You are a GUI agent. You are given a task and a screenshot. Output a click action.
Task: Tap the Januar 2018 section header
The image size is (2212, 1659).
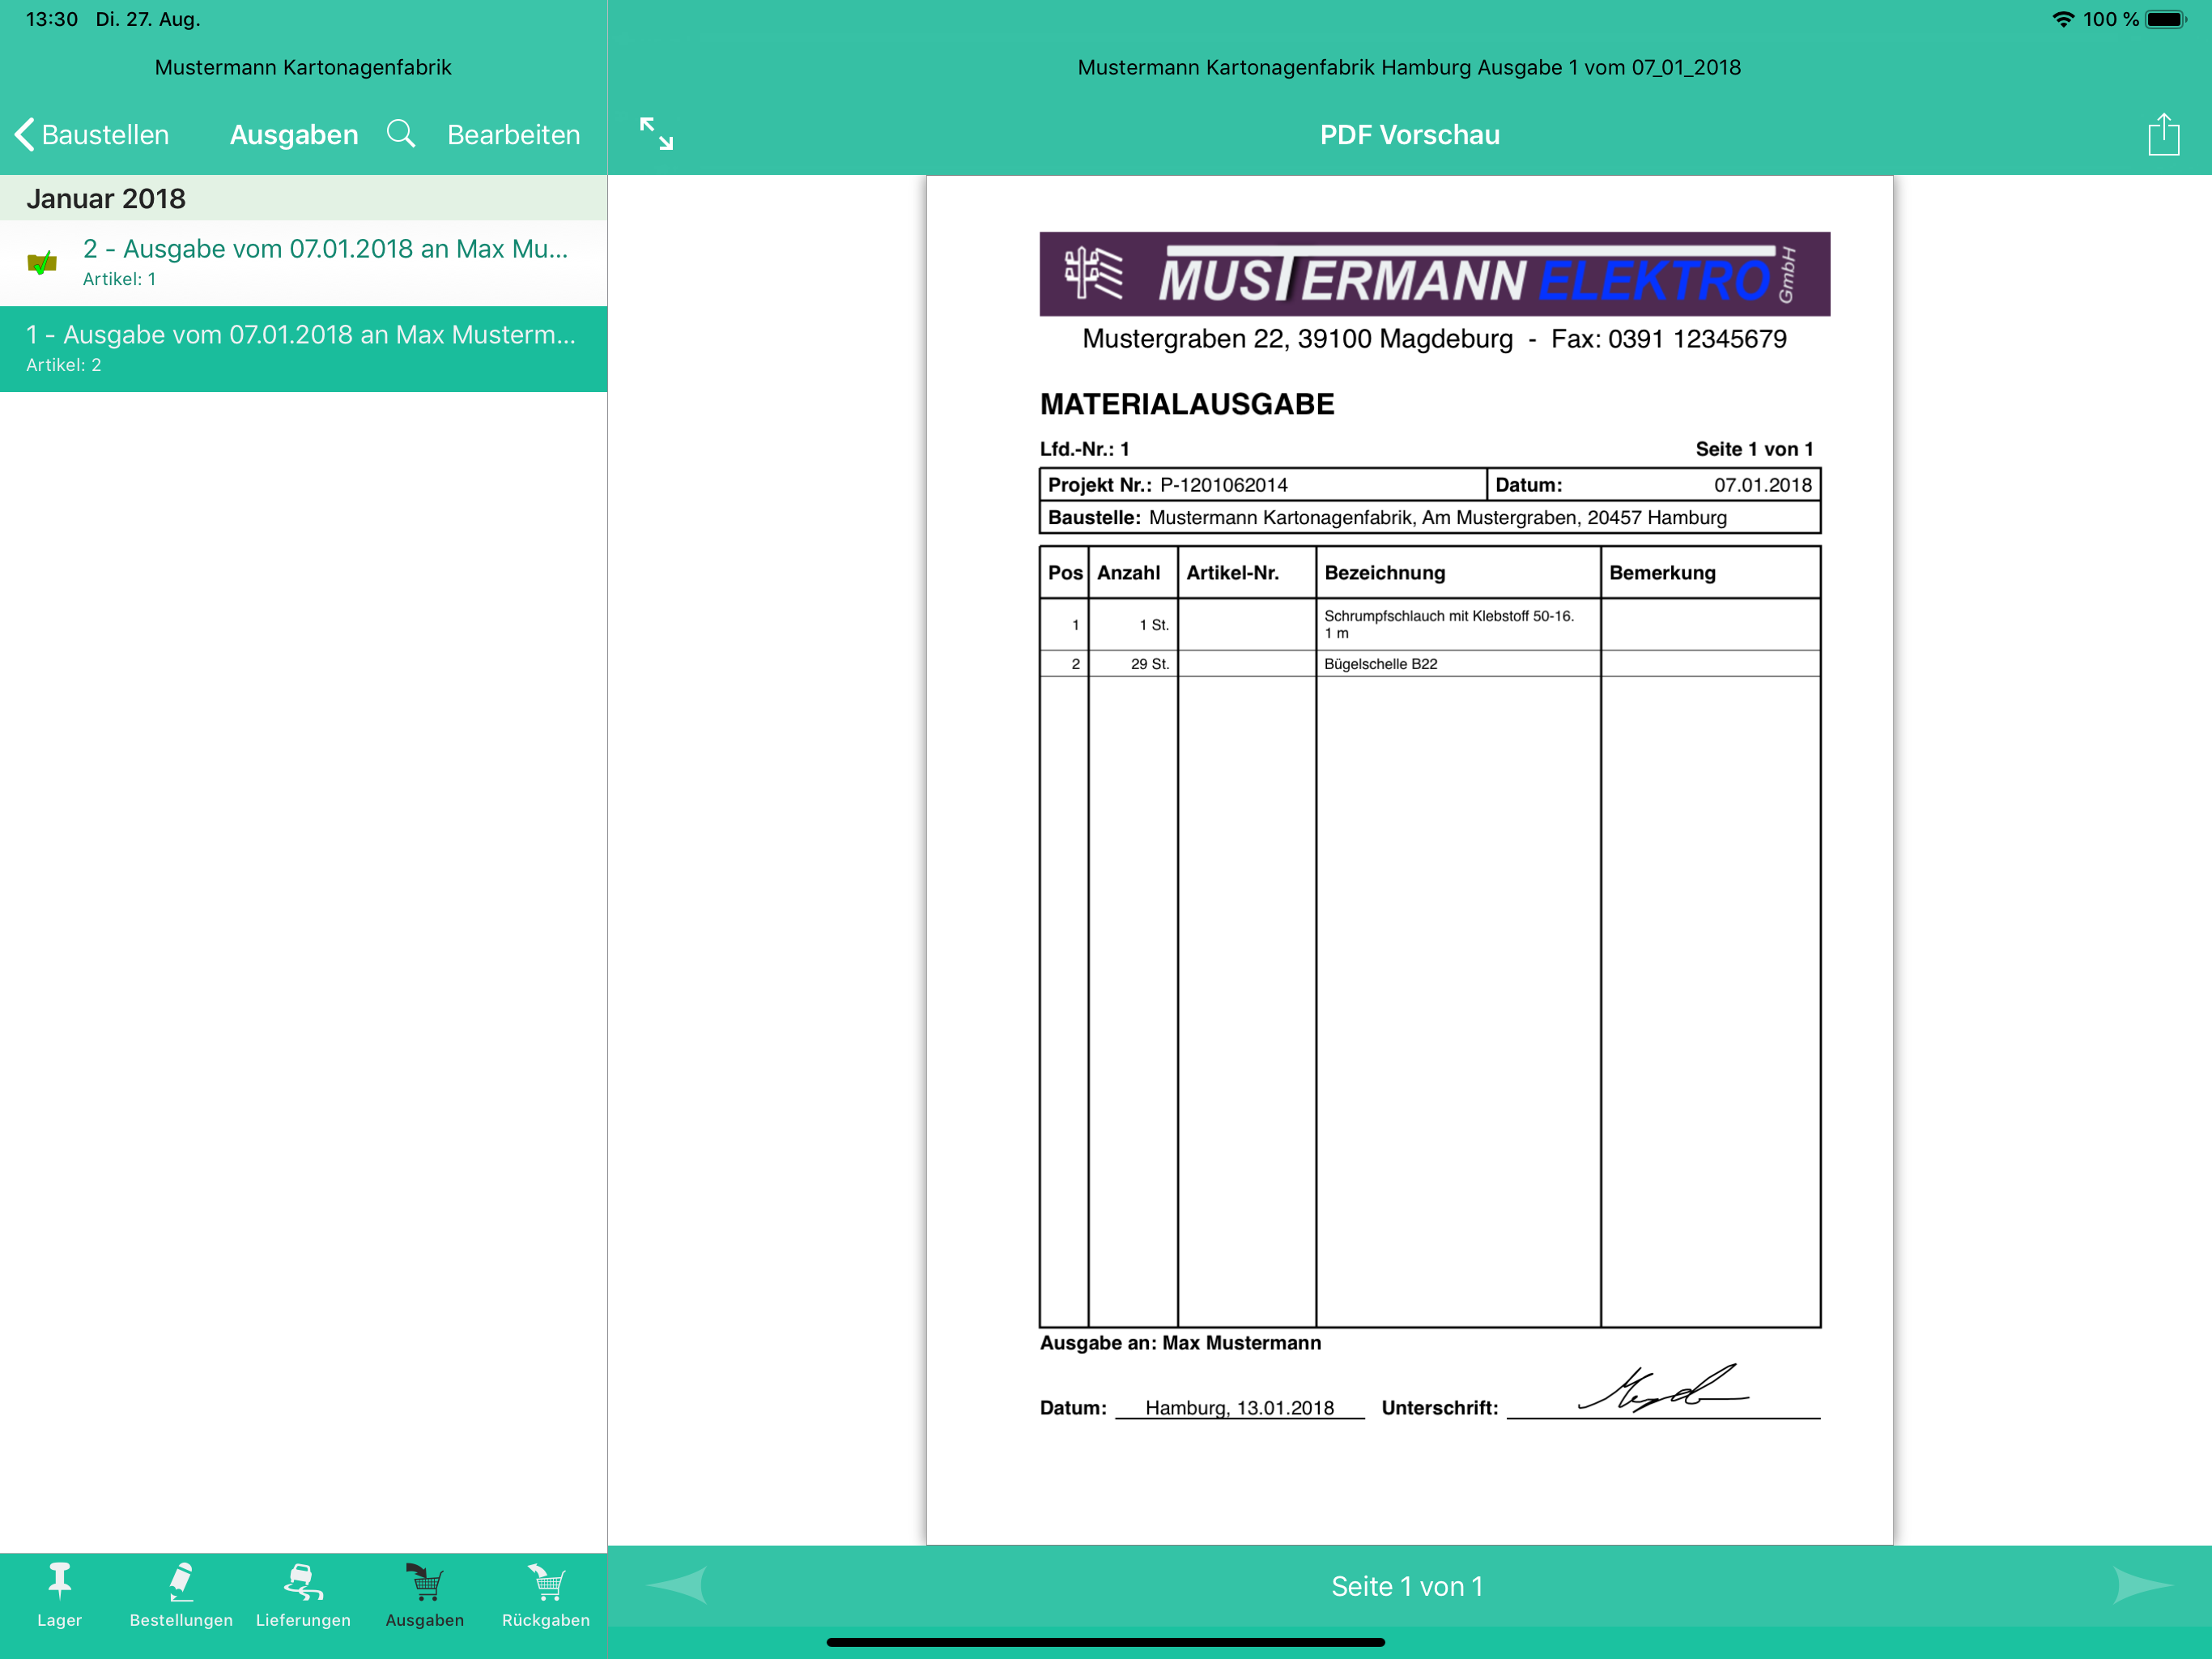pyautogui.click(x=303, y=198)
